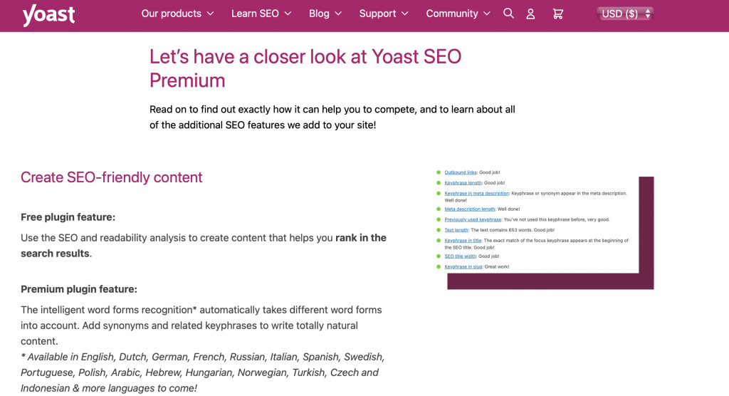This screenshot has height=396, width=729.
Task: Click the Meta description length link
Action: pyautogui.click(x=470, y=209)
